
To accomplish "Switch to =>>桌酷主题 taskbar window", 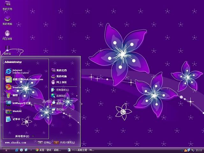I will 81,150.
